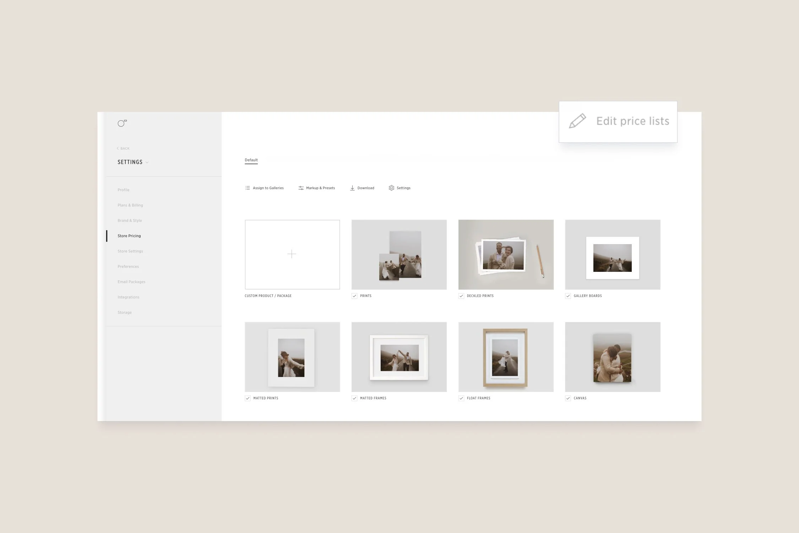
Task: Go to Plans & Billing
Action: click(130, 205)
